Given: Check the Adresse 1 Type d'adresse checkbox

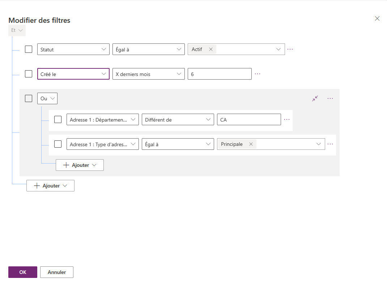Looking at the screenshot, I should coord(58,144).
